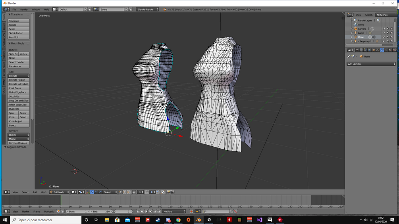The height and width of the screenshot is (224, 399).
Task: Open the Help menu
Action: (x=46, y=10)
